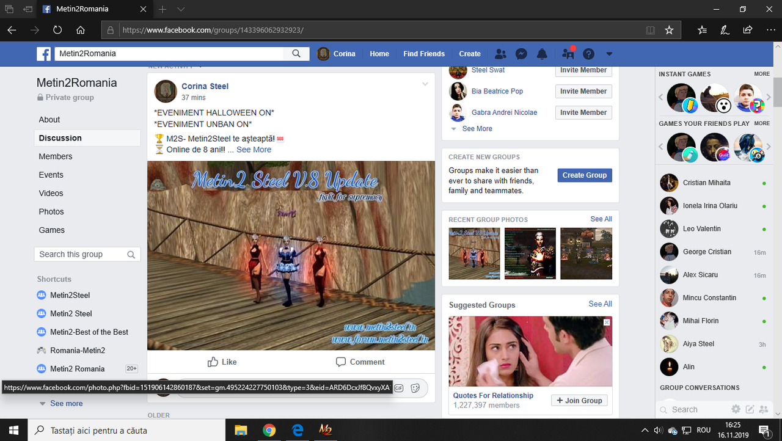
Task: Open the Home tab
Action: pos(379,54)
